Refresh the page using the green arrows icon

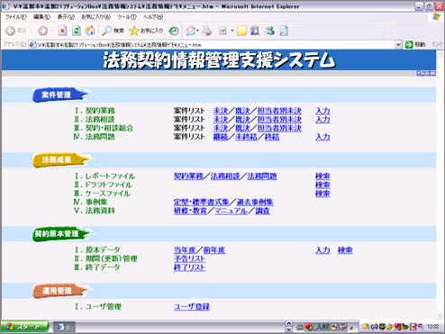[77, 31]
